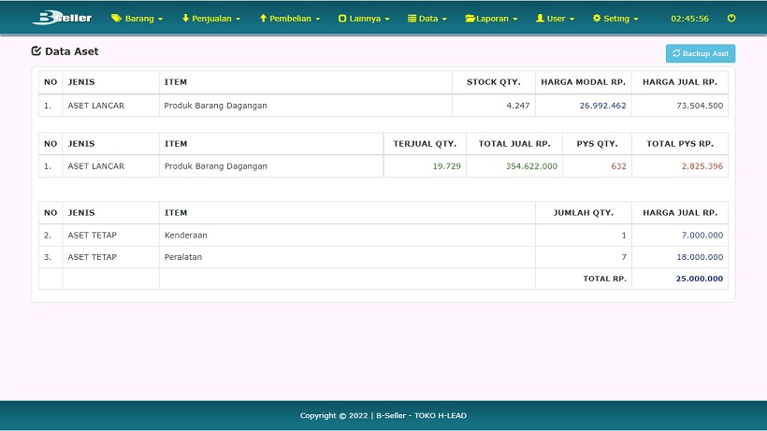Click the Pembelian up-arrow icon
Viewport: 767px width, 431px height.
point(264,19)
